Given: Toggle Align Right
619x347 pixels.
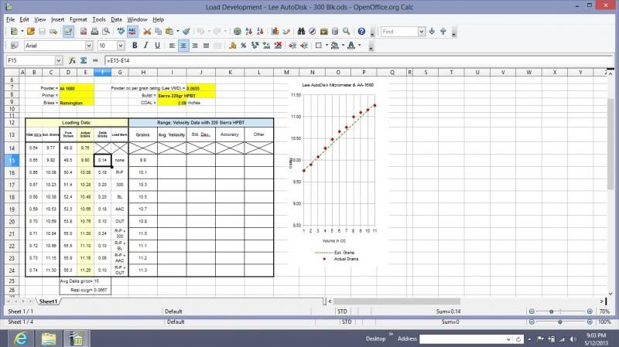Looking at the screenshot, I should [195, 46].
